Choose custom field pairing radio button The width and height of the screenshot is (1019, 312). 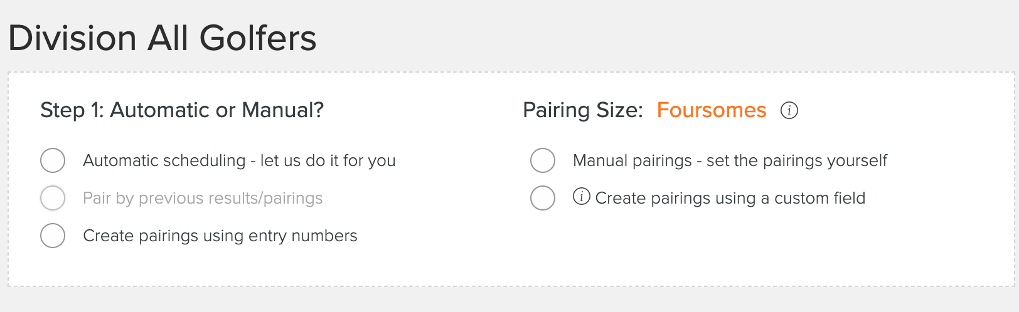pyautogui.click(x=543, y=198)
